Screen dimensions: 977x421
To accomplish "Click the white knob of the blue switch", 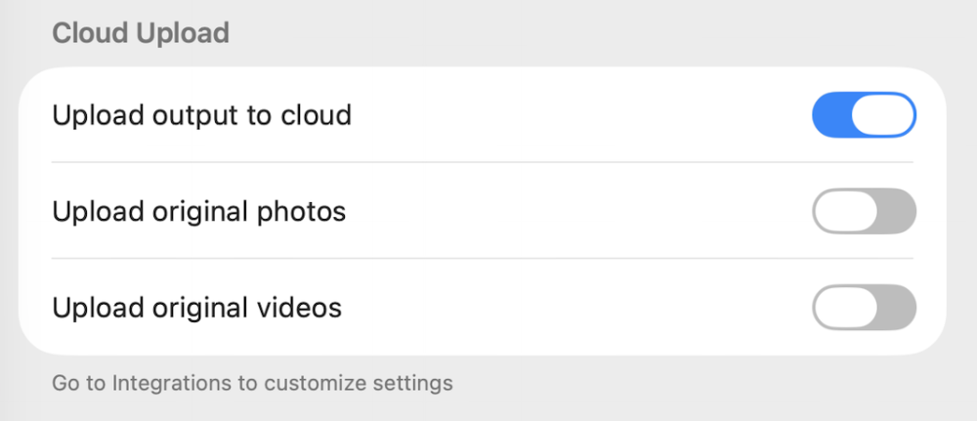I will tap(883, 116).
